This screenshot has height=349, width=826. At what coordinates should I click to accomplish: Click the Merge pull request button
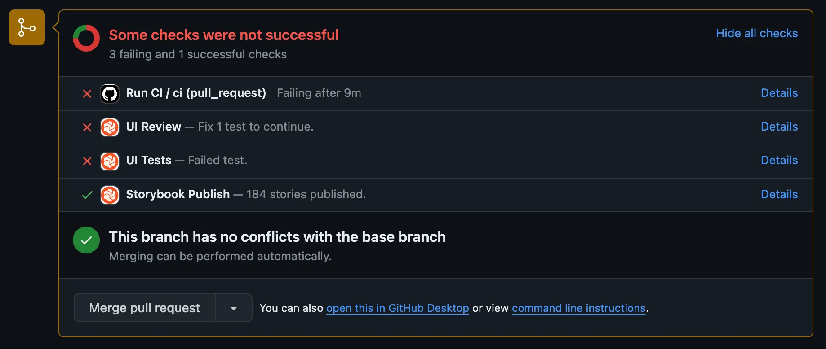pos(144,308)
